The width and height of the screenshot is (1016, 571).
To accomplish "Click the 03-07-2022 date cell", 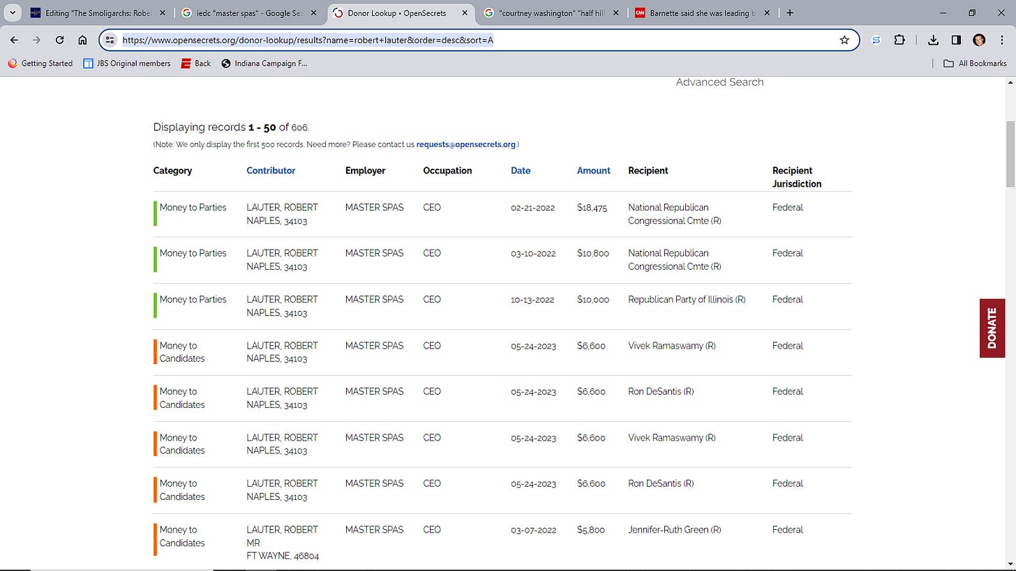I will click(533, 530).
